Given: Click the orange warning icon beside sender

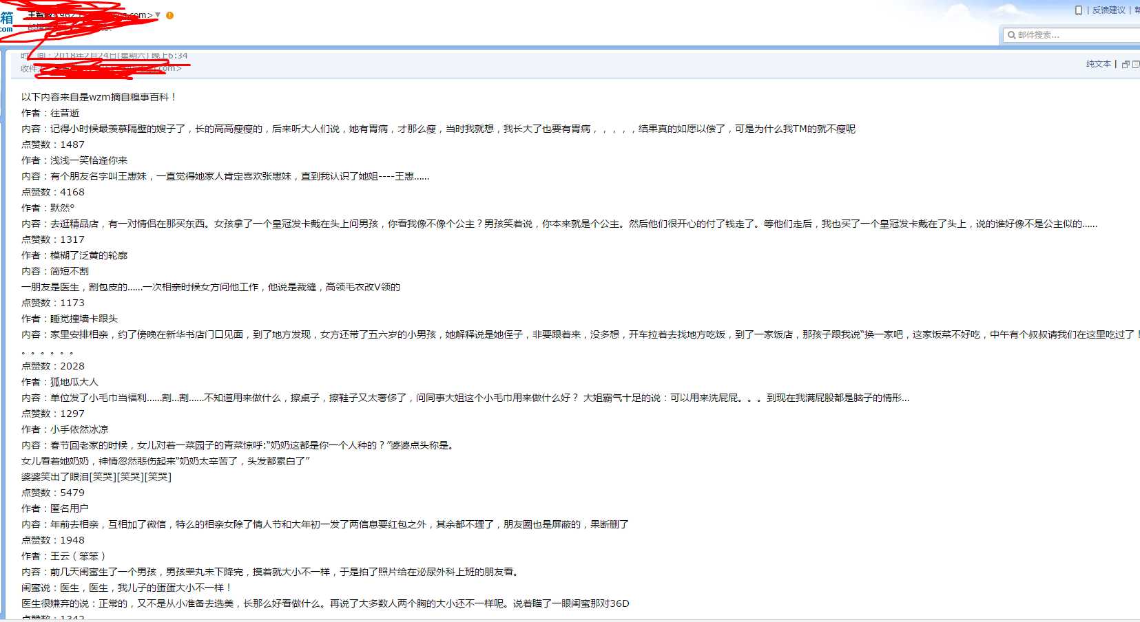Looking at the screenshot, I should coord(169,15).
